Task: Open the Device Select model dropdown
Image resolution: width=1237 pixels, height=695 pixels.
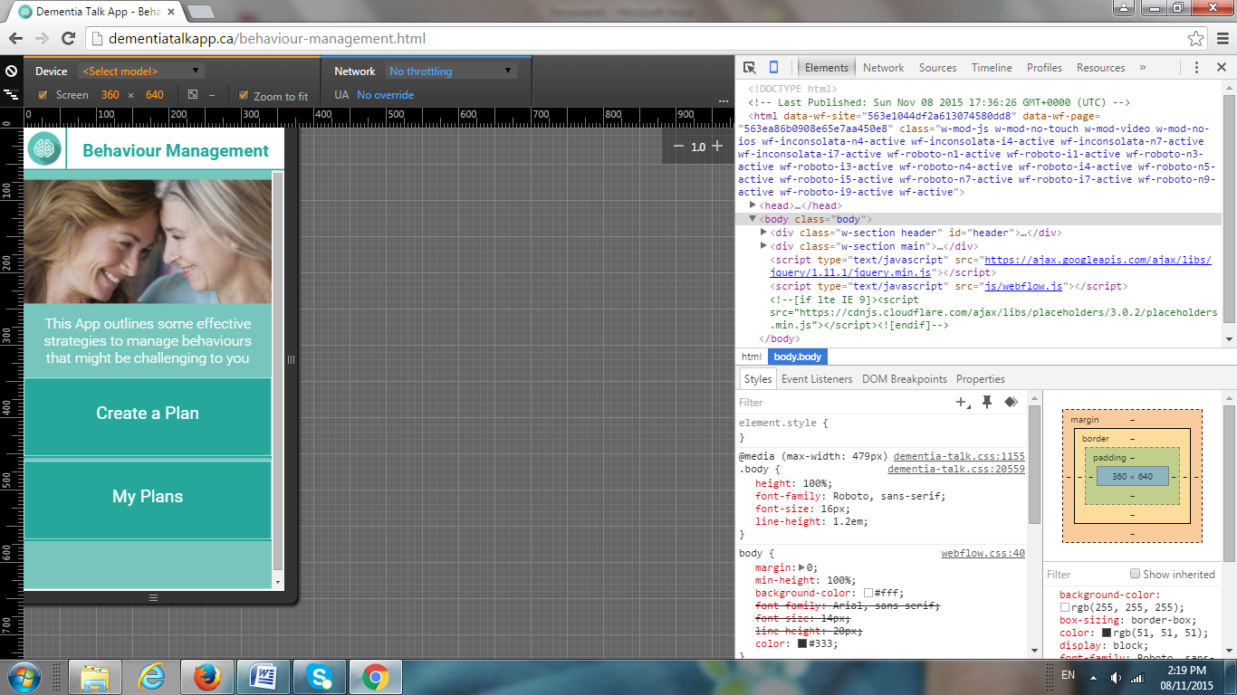Action: pos(141,71)
